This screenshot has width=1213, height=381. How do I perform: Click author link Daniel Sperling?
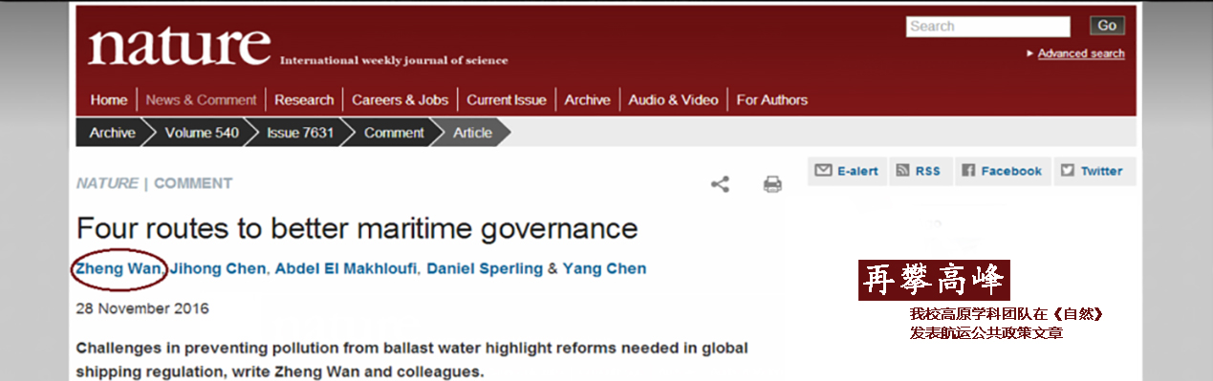point(485,268)
